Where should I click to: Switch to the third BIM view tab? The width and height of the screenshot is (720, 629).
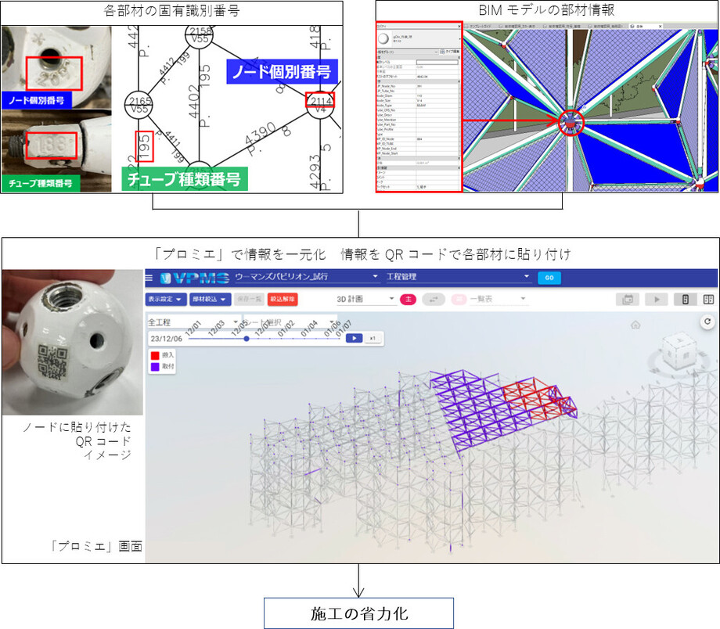563,26
